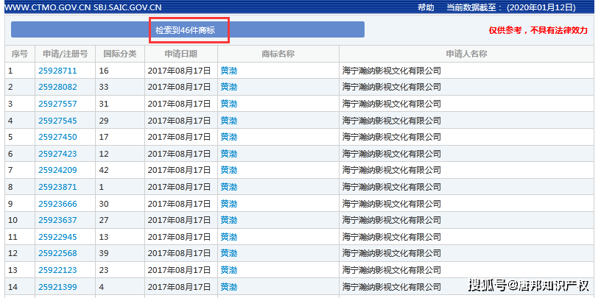
Task: Open the 帮助 help link
Action: click(426, 7)
